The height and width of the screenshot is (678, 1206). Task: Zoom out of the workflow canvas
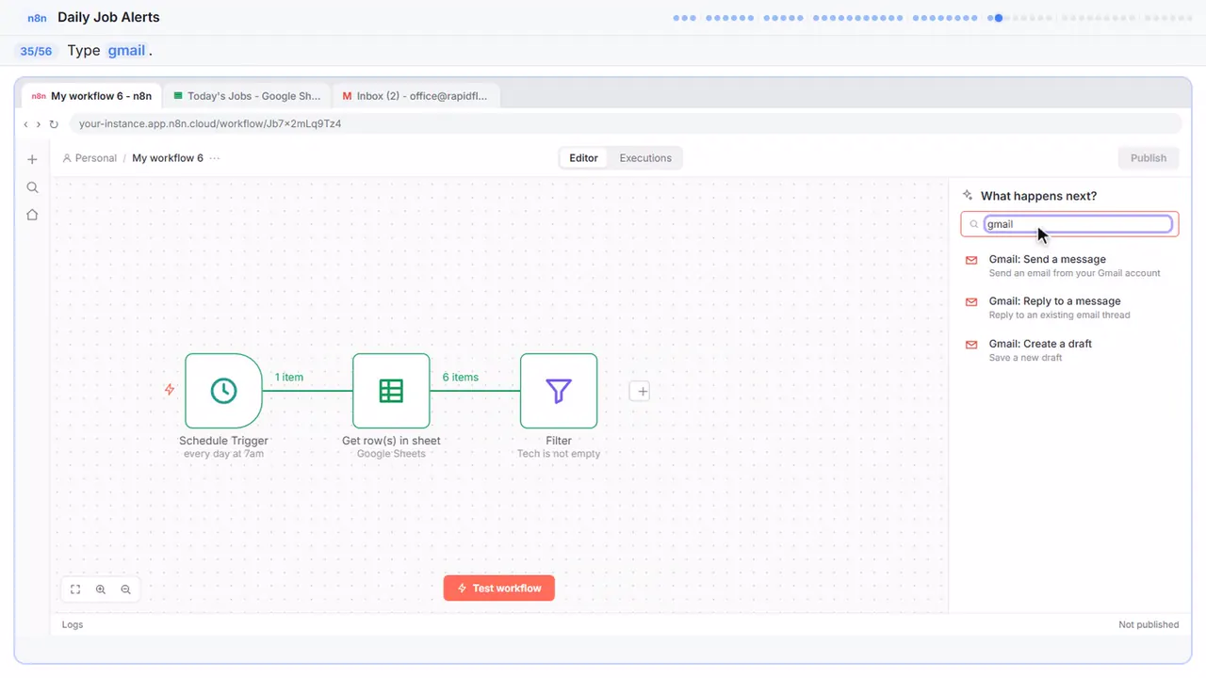(125, 589)
